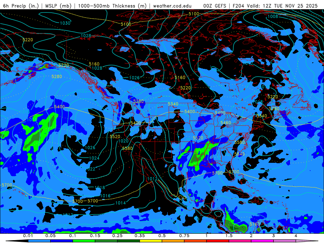The image size is (324, 243).
Task: Click the '0.35' legend value
Action: click(140, 236)
